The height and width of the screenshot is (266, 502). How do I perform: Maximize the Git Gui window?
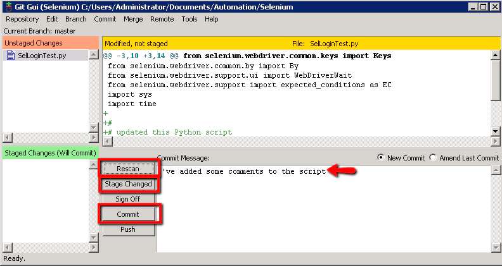(483, 6)
